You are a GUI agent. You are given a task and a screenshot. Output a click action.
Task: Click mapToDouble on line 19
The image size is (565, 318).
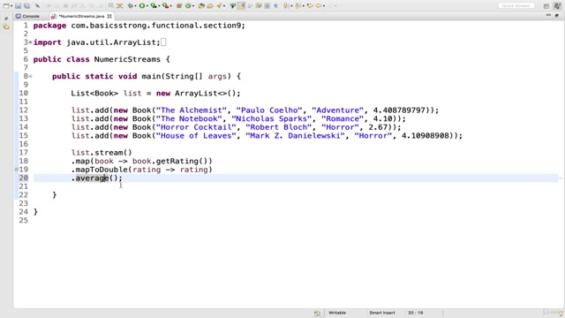click(x=102, y=170)
